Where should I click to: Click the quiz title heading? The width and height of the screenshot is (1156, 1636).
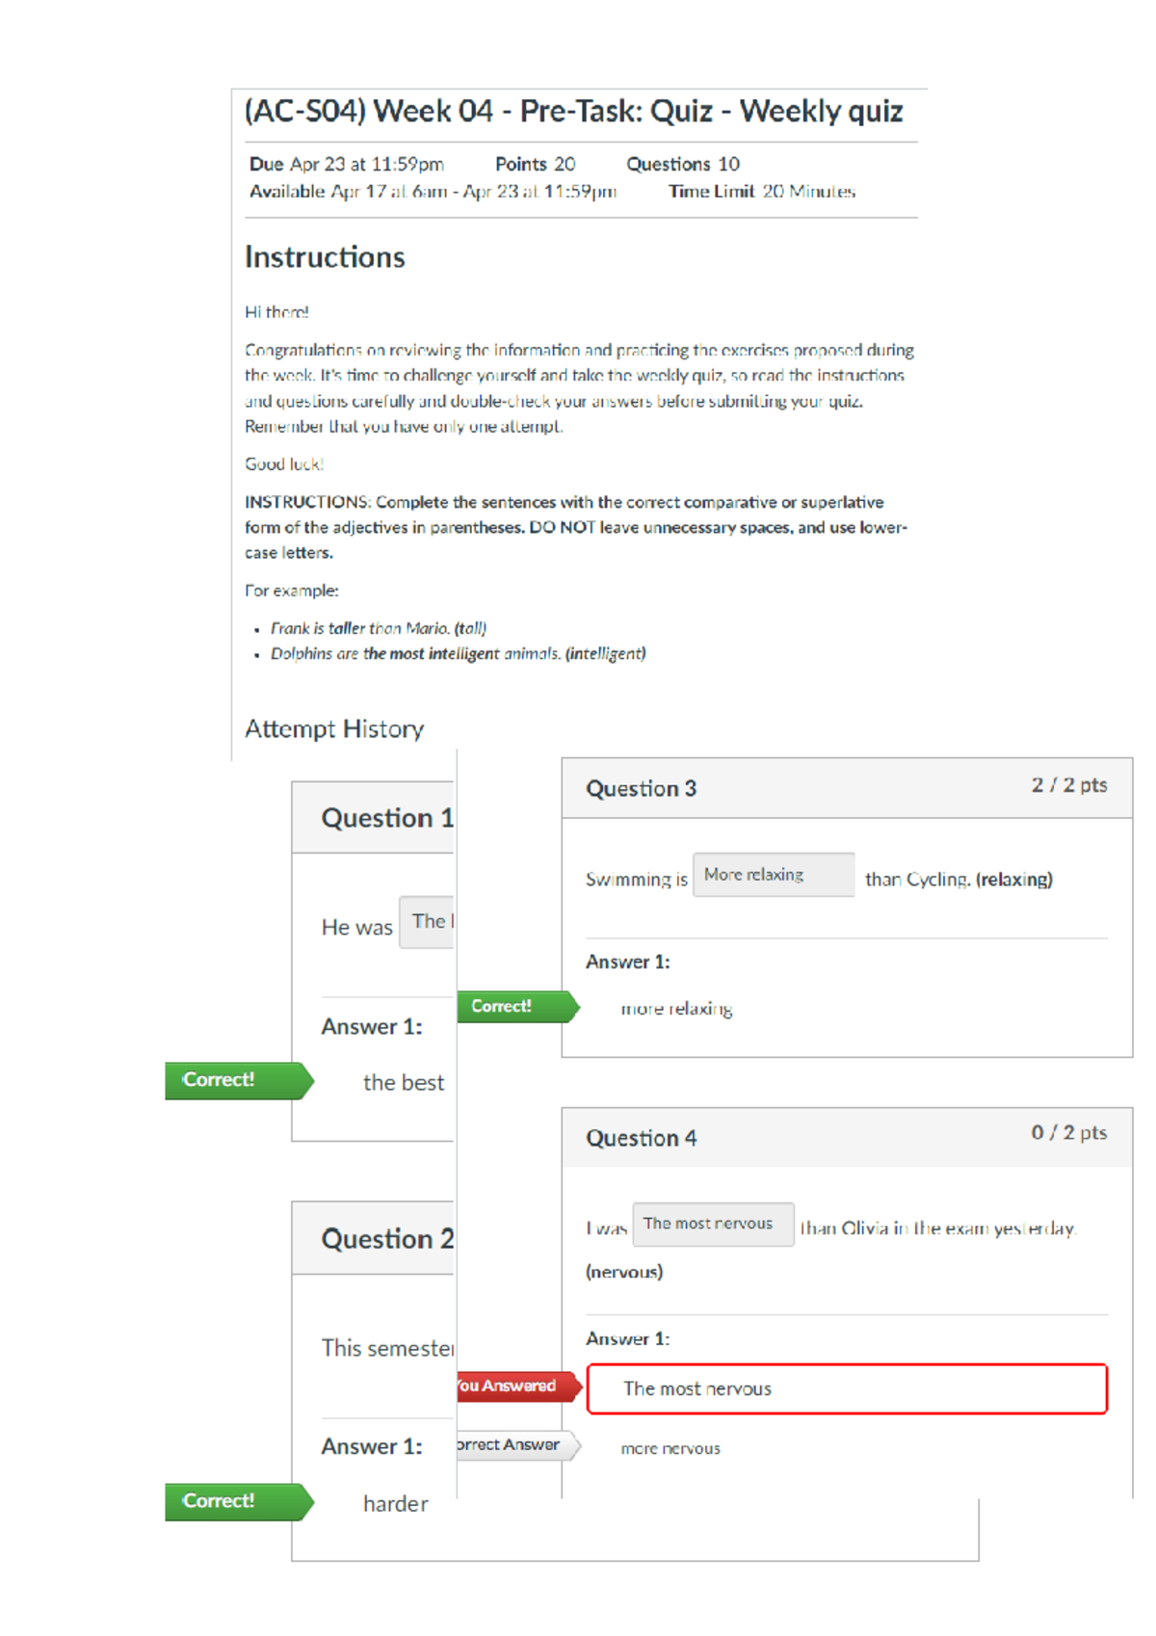[x=573, y=112]
